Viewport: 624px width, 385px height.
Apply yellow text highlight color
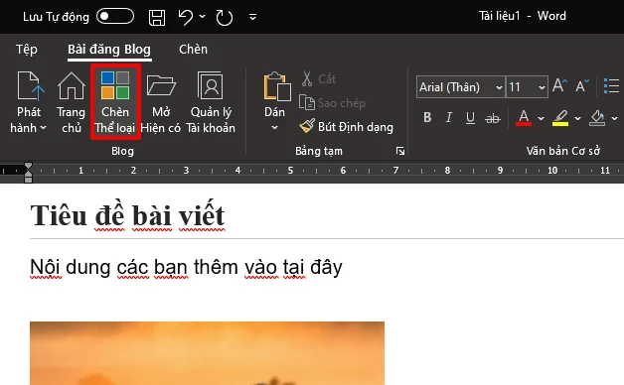pos(560,118)
